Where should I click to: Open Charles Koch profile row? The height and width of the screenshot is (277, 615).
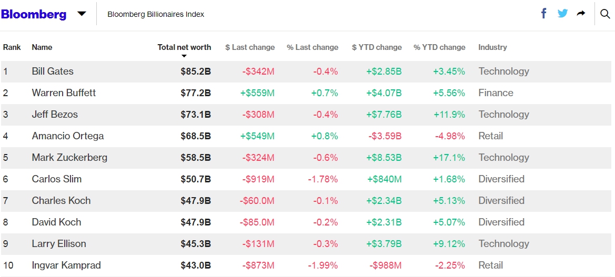coord(306,201)
